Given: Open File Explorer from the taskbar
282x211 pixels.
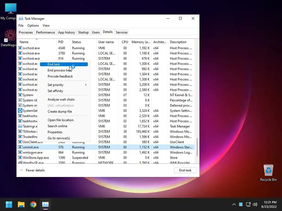Looking at the screenshot, I should point(21,204).
